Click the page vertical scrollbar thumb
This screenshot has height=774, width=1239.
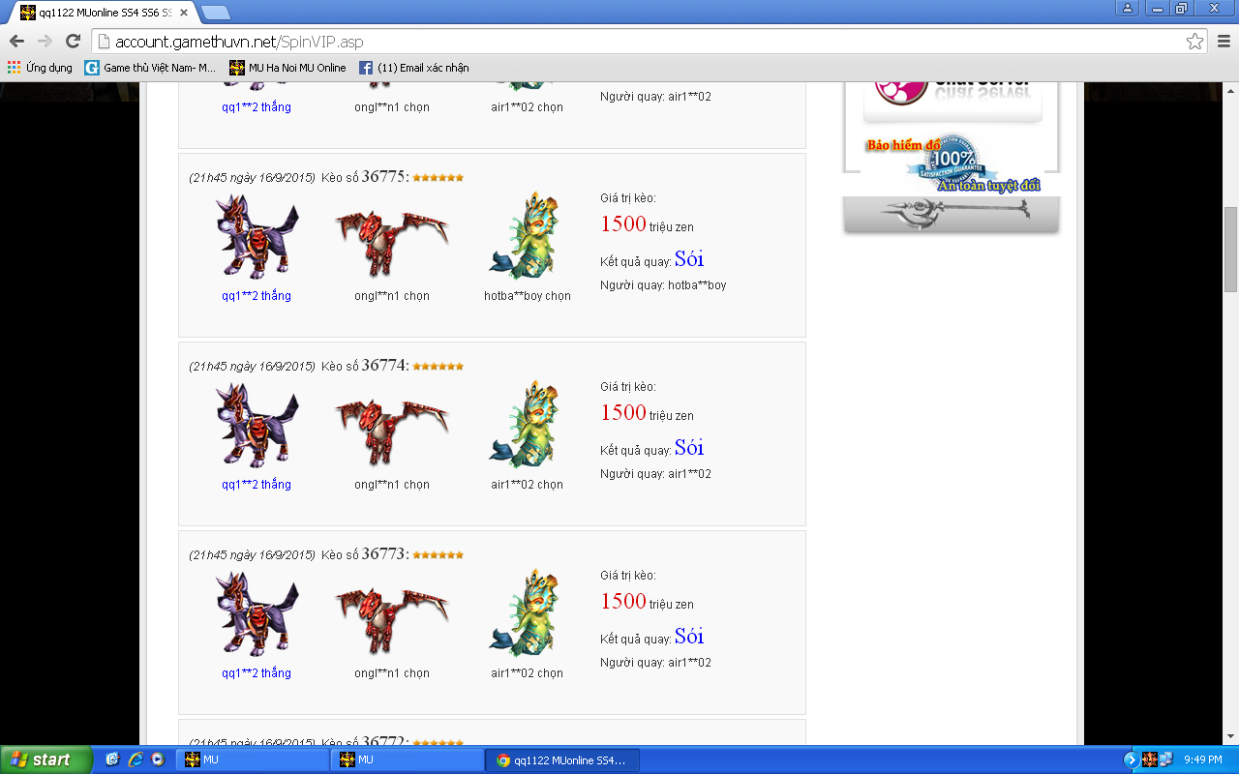point(1230,249)
